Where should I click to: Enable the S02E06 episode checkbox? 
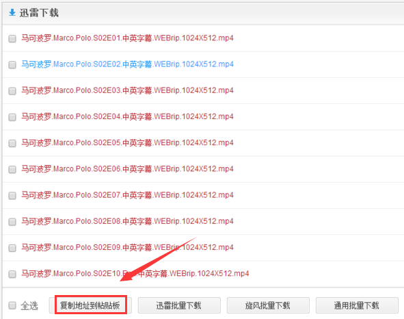pyautogui.click(x=12, y=170)
